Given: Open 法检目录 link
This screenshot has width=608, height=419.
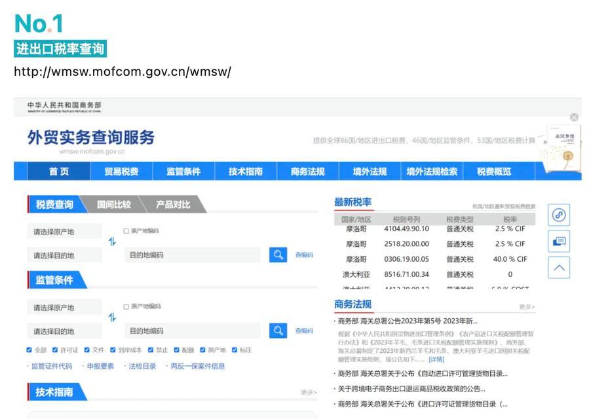Looking at the screenshot, I should point(142,366).
